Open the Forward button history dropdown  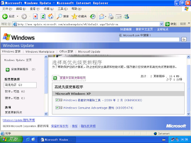click(x=30, y=16)
